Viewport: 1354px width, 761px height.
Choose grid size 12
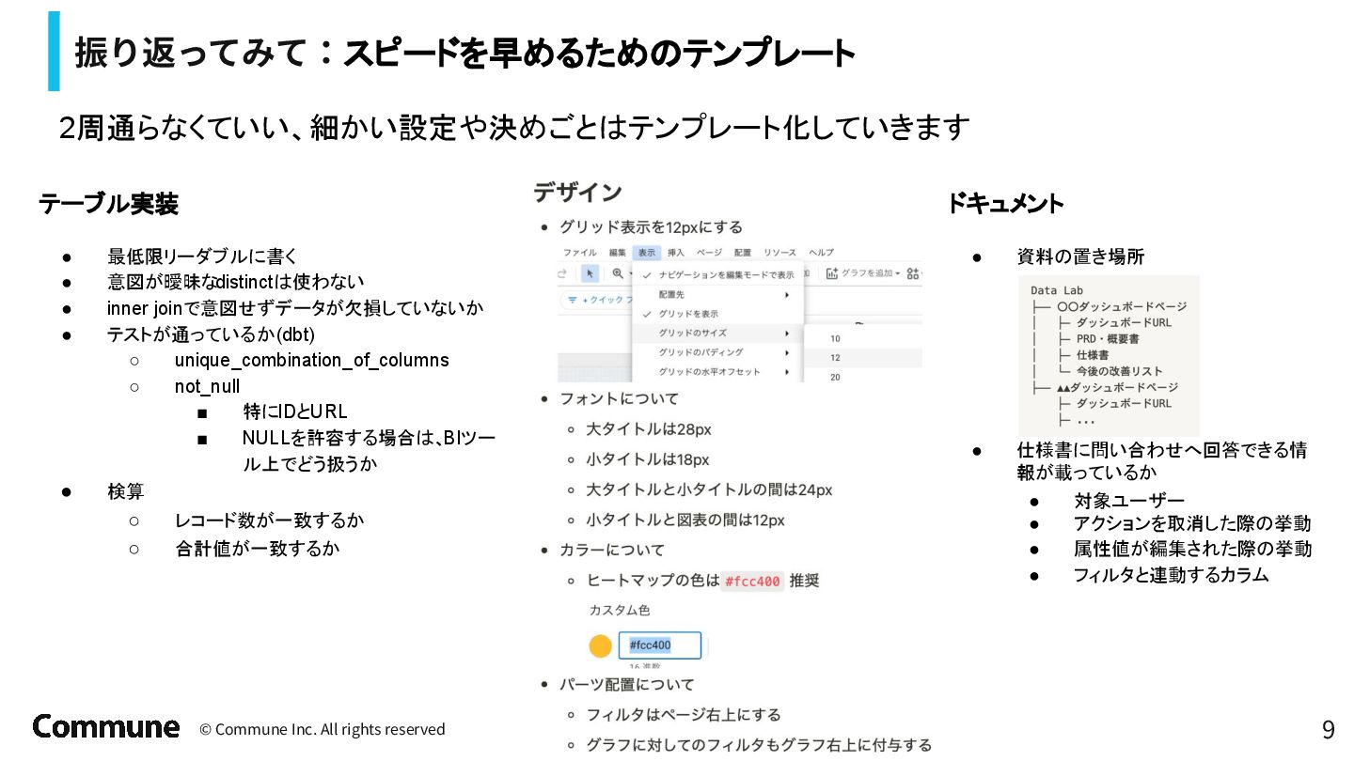coord(863,358)
